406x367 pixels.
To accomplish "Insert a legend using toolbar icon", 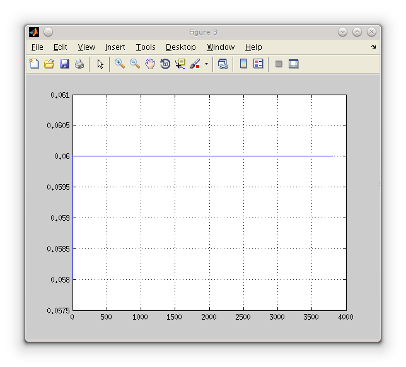I will point(258,64).
